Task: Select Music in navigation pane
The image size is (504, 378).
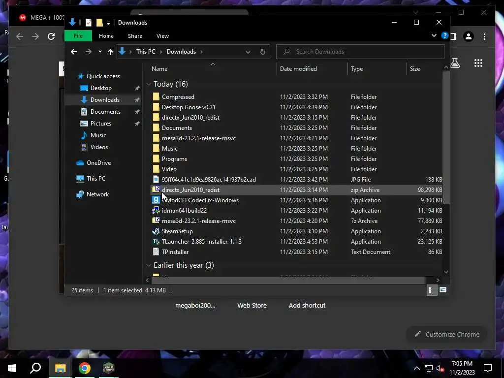Action: coord(98,135)
